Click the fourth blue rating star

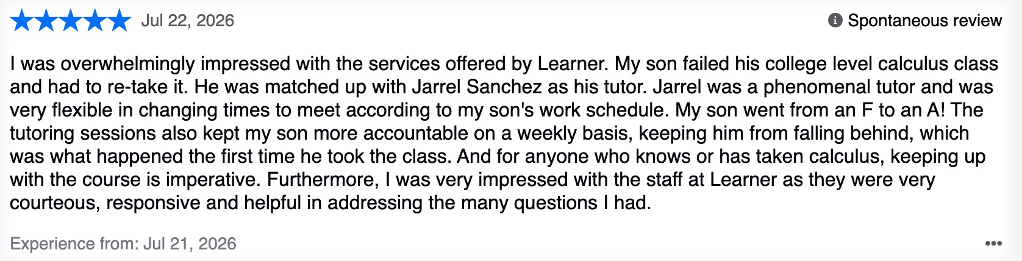[x=95, y=21]
